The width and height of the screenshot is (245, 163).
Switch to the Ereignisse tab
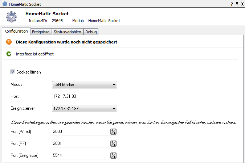(41, 32)
